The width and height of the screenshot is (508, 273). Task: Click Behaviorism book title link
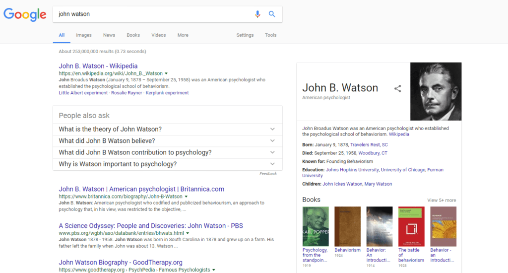pos(347,250)
